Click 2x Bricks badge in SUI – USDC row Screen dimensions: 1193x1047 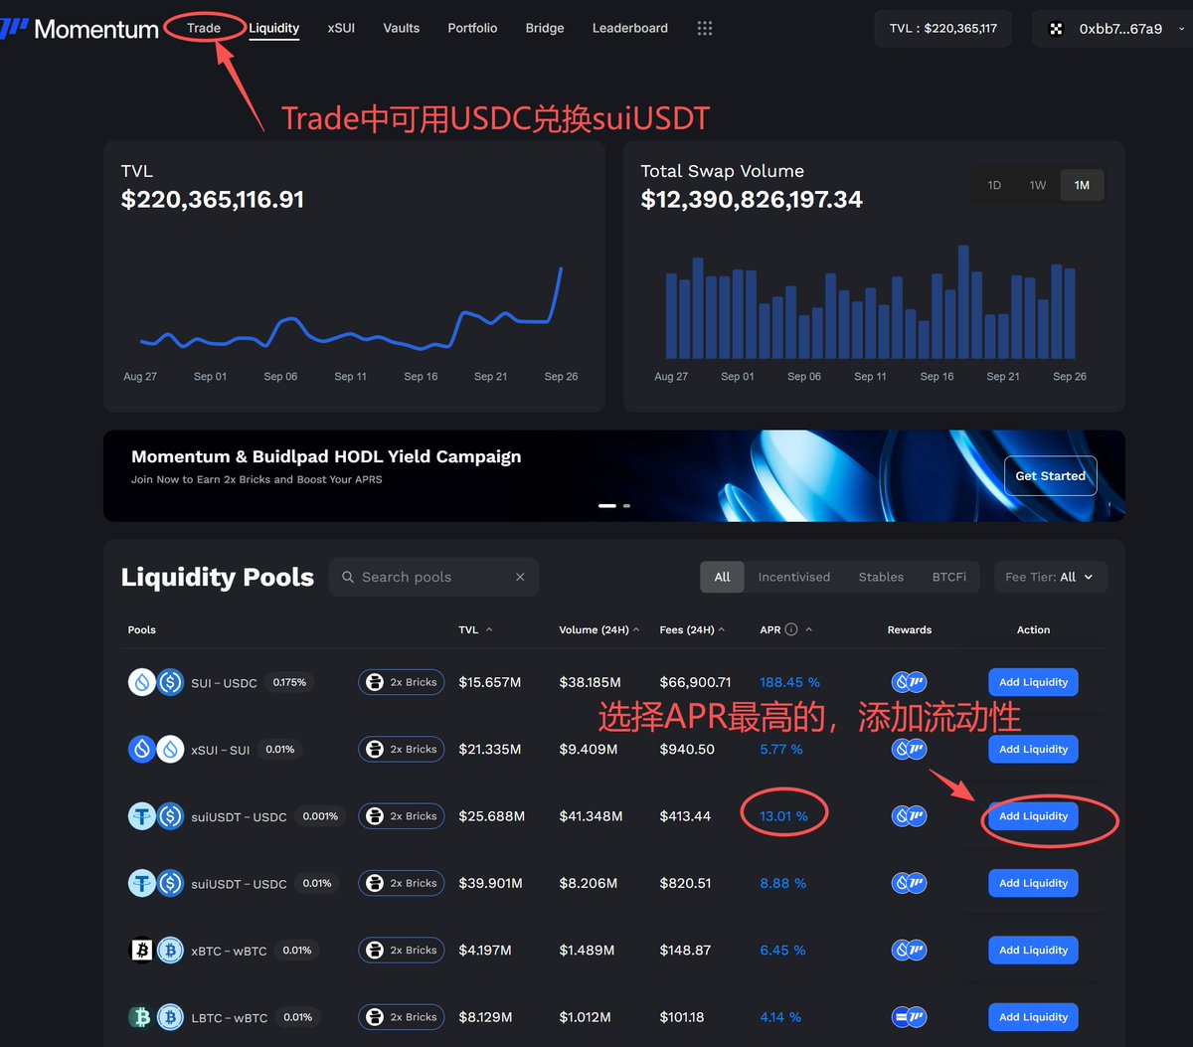click(402, 682)
